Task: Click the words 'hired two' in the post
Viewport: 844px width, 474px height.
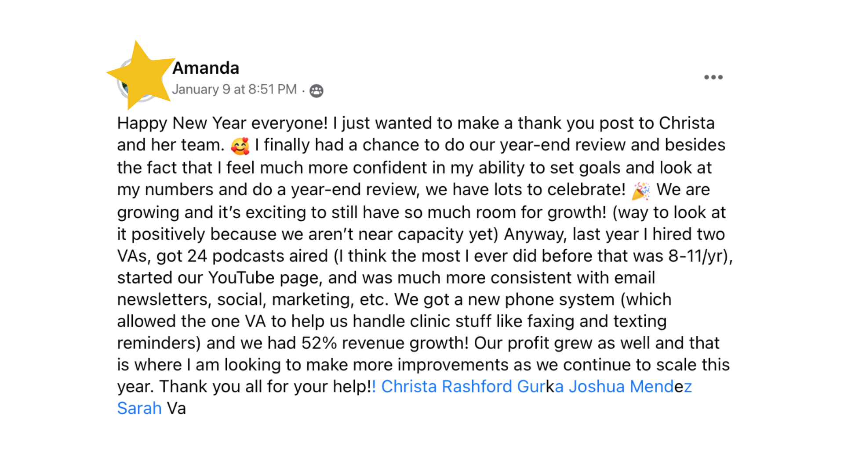Action: pos(689,234)
